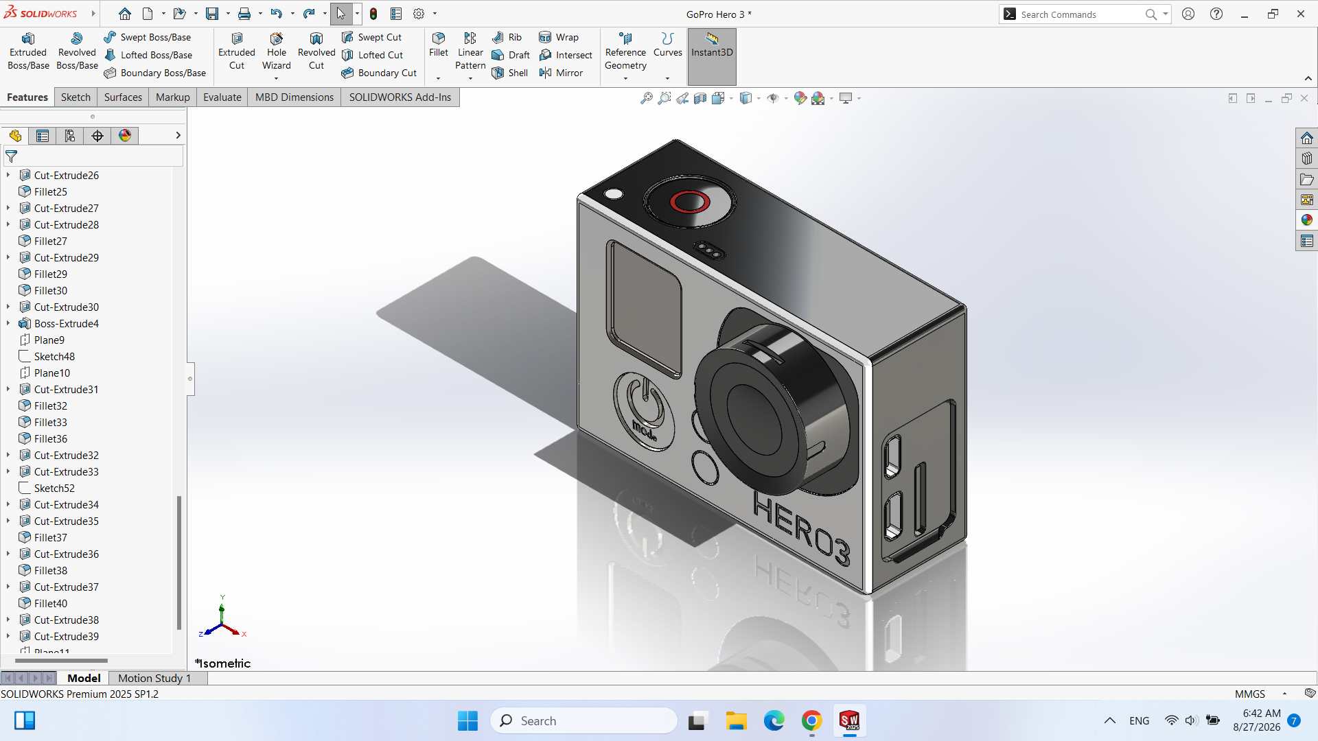Click the taskbar Search box
The width and height of the screenshot is (1318, 741).
tap(583, 720)
